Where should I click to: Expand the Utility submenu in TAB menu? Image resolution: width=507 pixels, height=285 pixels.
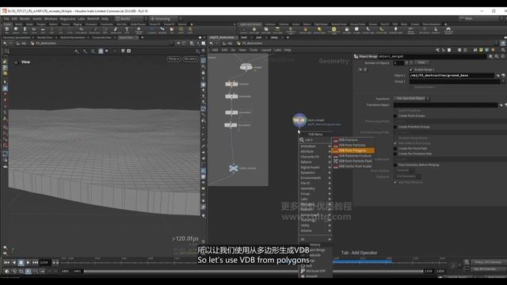click(315, 225)
